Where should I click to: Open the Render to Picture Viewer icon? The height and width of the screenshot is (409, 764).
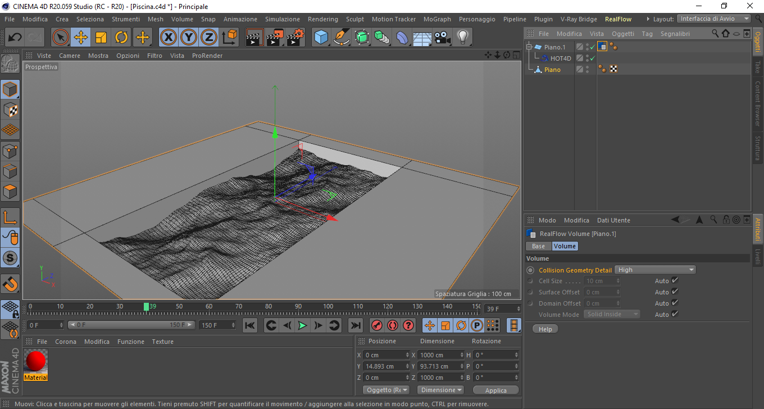point(275,38)
